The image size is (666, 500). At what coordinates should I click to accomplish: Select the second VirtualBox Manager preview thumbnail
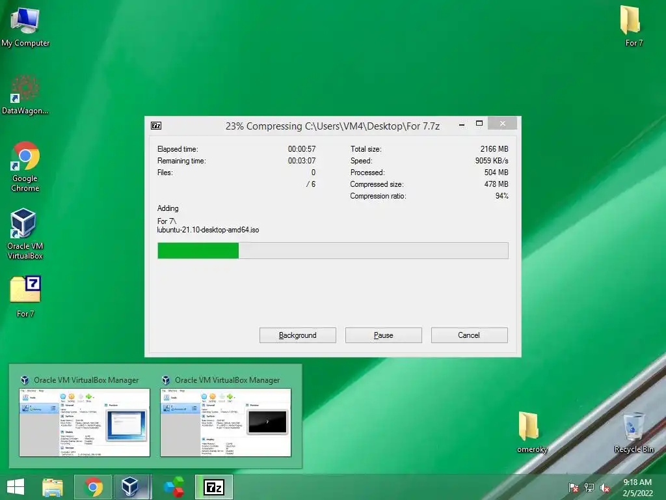point(226,422)
